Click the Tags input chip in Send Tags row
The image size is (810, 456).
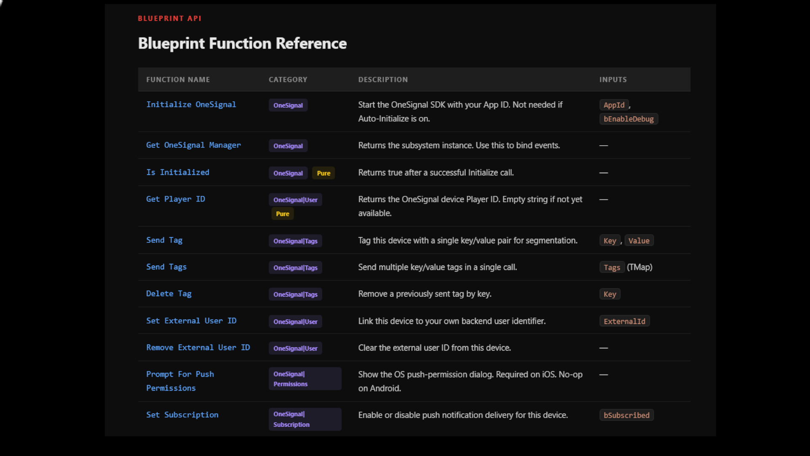click(612, 267)
